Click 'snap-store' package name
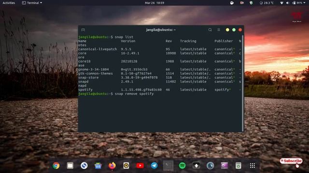This screenshot has height=173, width=309. tap(88, 77)
